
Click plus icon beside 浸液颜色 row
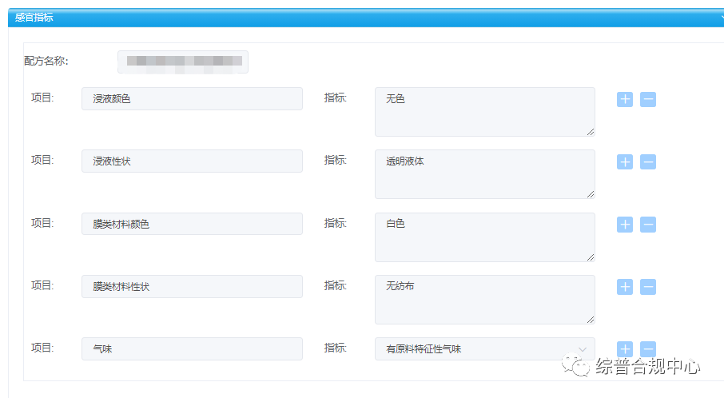pos(624,99)
